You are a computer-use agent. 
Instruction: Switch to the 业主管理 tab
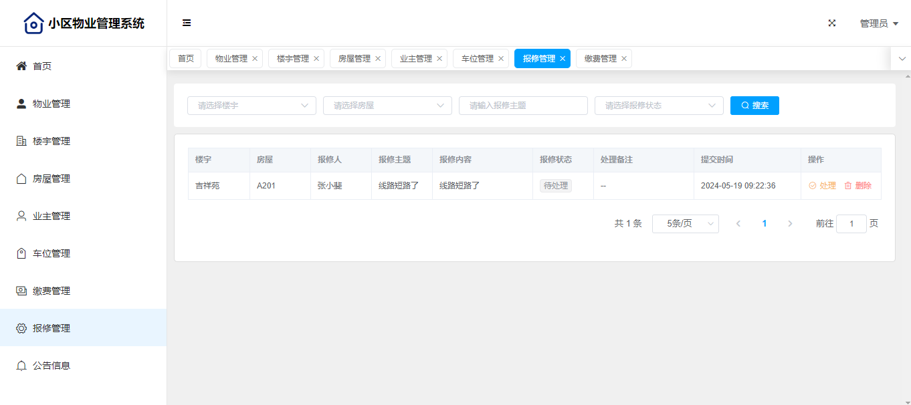pos(415,59)
